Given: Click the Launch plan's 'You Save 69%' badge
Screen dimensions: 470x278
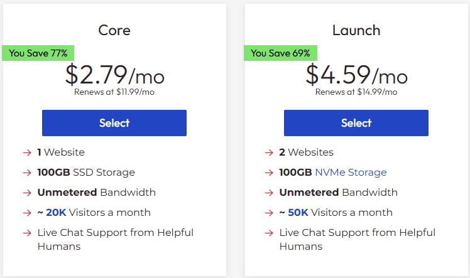Looking at the screenshot, I should (x=280, y=53).
